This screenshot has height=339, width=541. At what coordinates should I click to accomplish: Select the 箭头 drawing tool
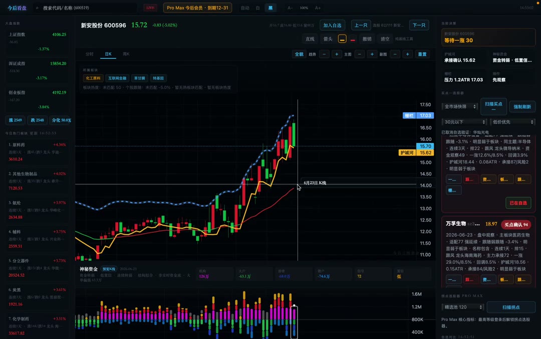pos(328,39)
